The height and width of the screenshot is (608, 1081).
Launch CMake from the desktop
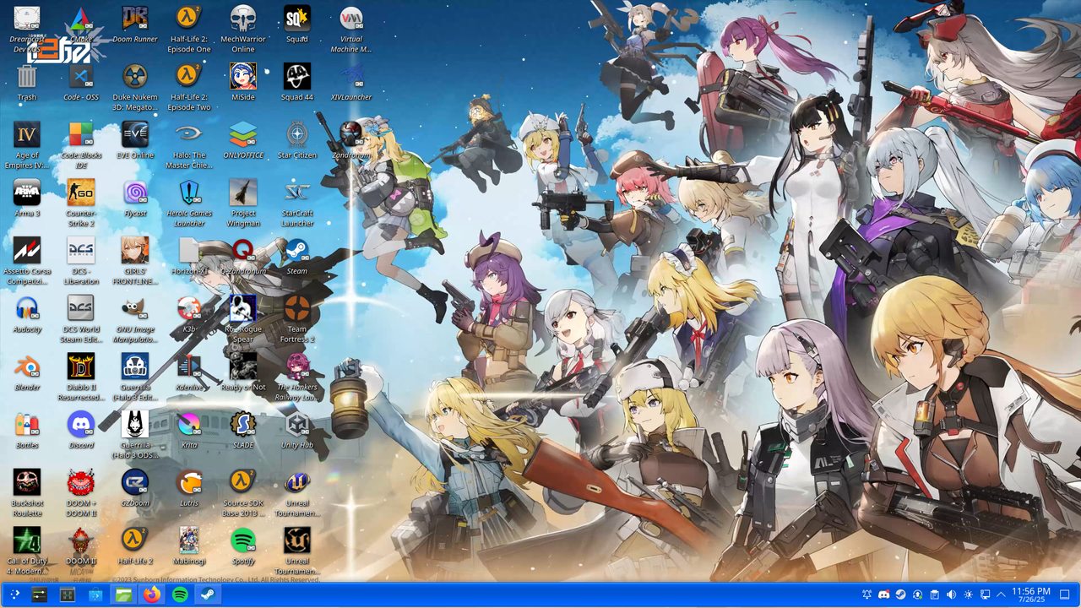pos(81,19)
